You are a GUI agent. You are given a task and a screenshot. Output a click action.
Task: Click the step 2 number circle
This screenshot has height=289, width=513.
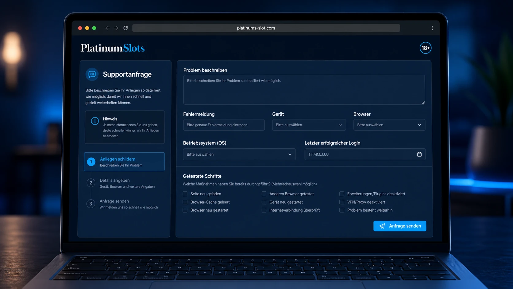91,183
